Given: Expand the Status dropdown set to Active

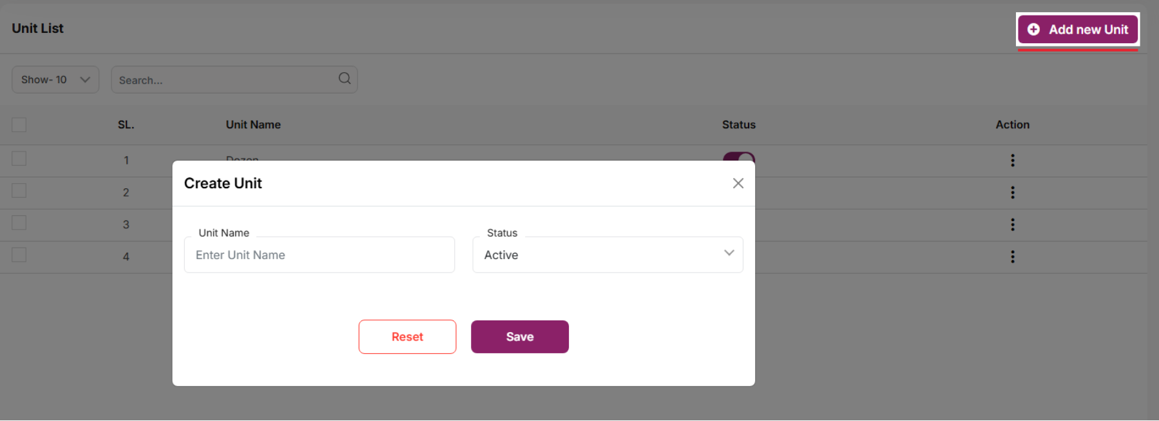Looking at the screenshot, I should [x=608, y=255].
